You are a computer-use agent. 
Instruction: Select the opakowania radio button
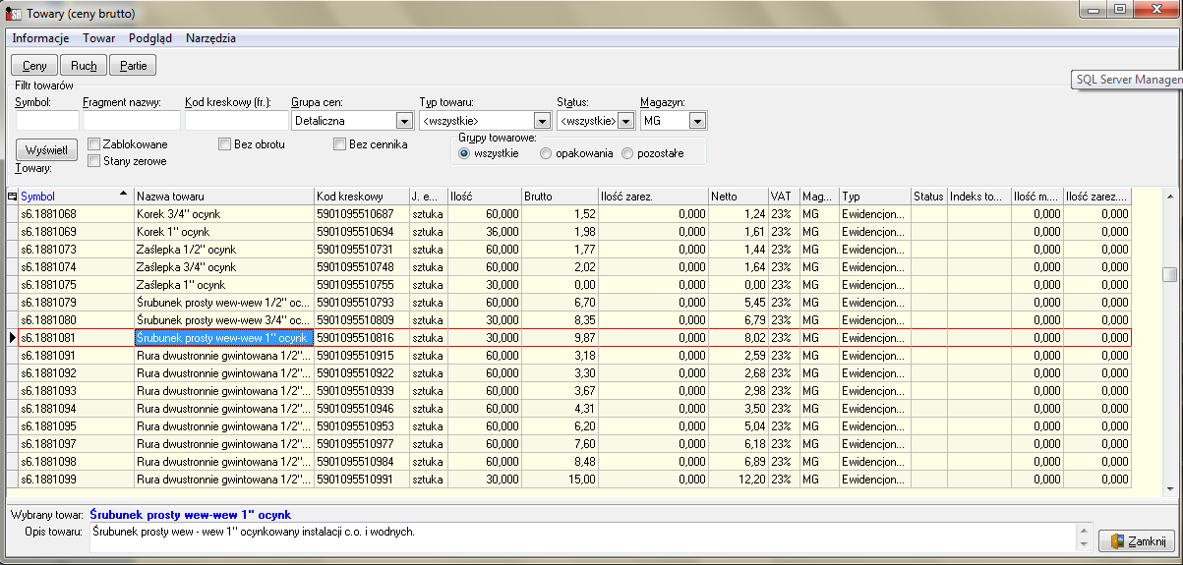546,153
